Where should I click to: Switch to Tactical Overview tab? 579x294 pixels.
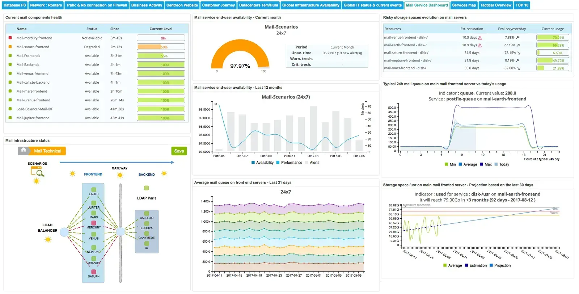coord(496,5)
